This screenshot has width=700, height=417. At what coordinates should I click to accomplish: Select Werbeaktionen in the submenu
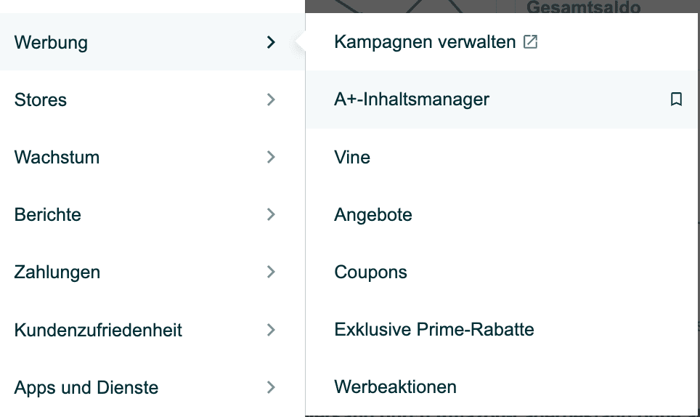395,387
